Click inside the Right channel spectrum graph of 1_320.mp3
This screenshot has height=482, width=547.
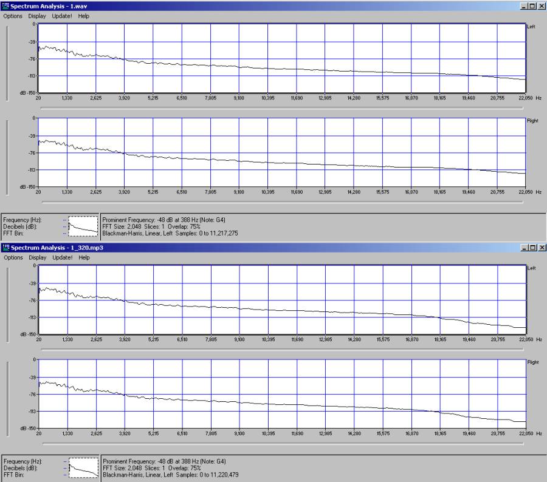click(x=282, y=394)
